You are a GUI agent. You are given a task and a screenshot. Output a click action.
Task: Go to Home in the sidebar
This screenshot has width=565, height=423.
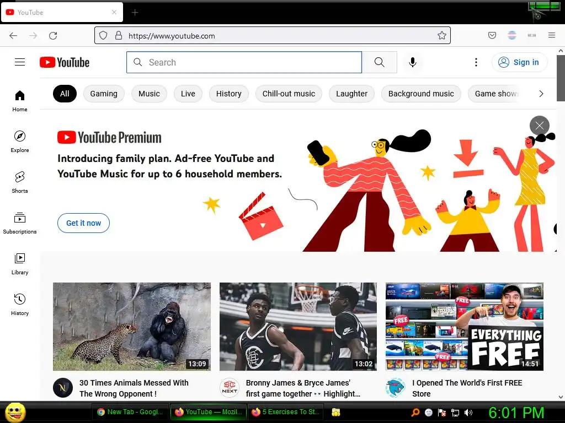pyautogui.click(x=20, y=101)
